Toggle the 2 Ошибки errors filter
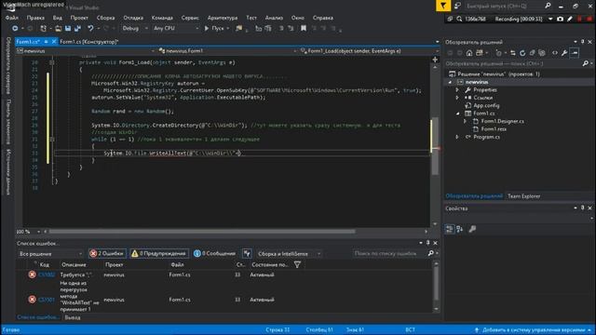The width and height of the screenshot is (596, 335). coord(107,253)
